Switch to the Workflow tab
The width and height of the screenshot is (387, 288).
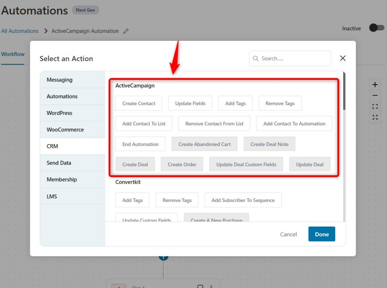(x=12, y=54)
